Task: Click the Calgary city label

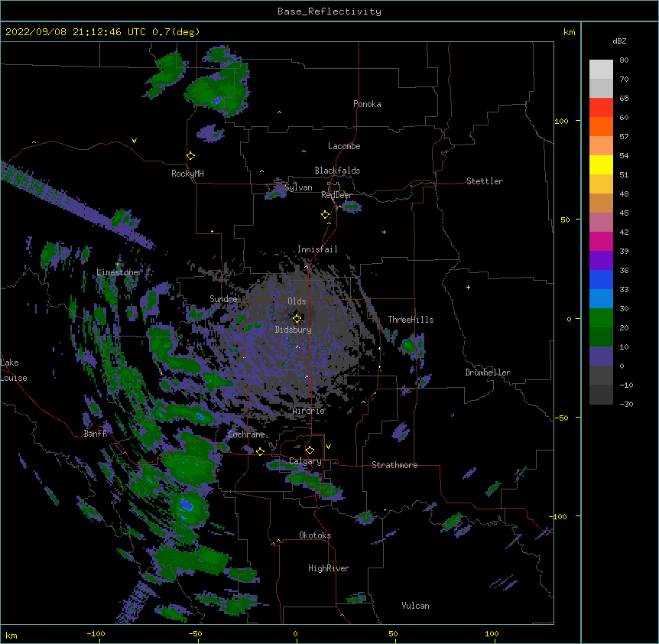Action: [305, 461]
